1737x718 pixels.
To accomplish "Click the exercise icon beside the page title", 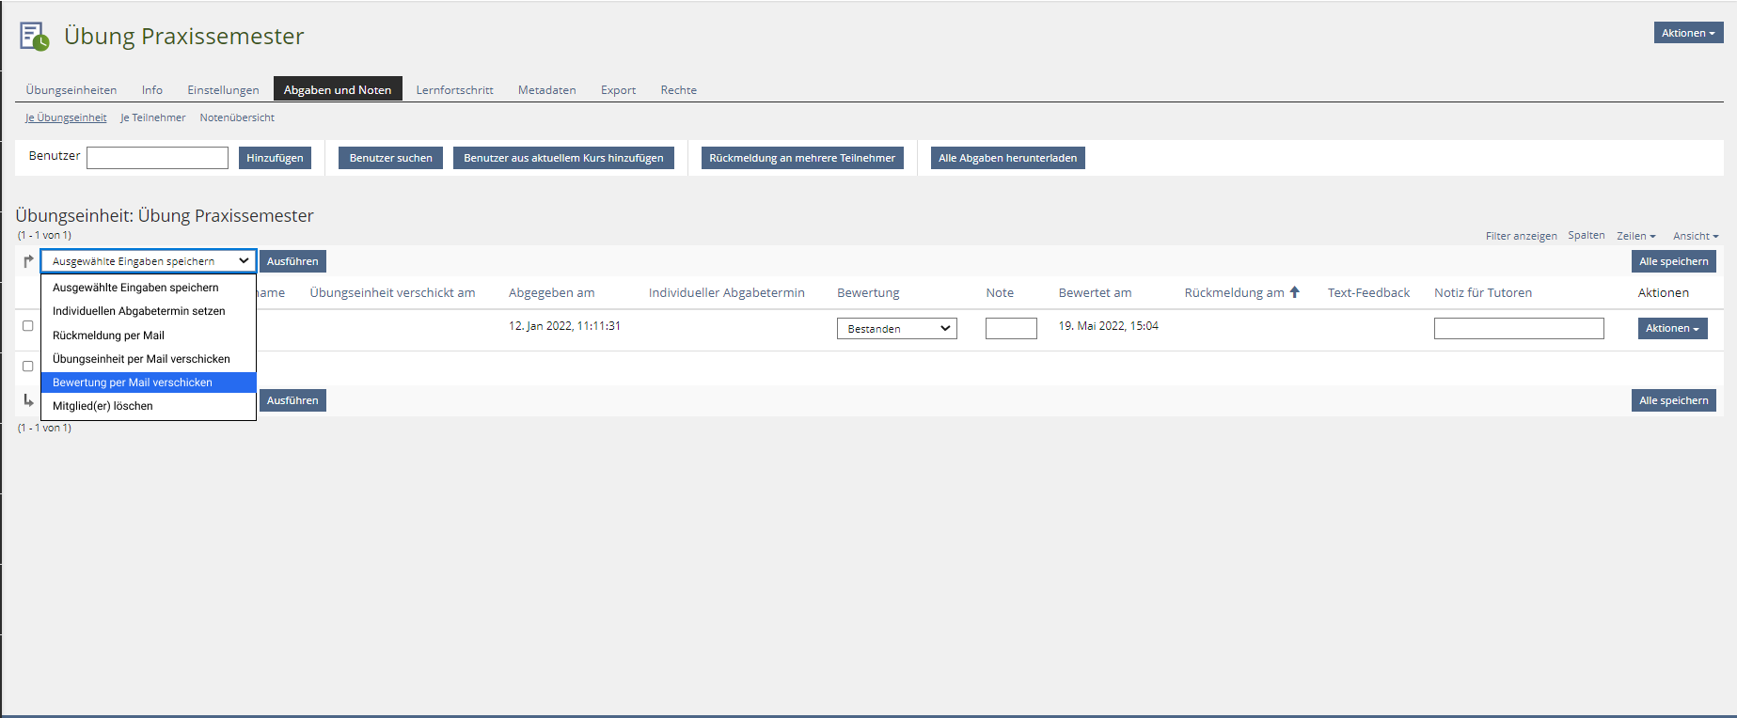I will [34, 37].
